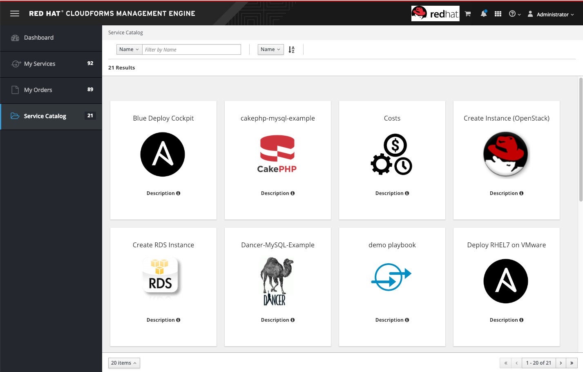Open My Orders in sidebar
583x372 pixels.
coord(51,90)
